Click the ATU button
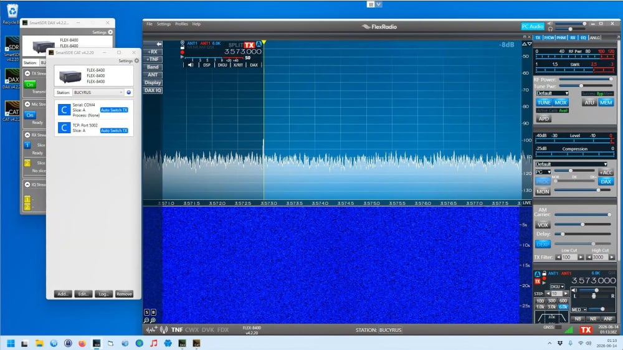623x350 pixels. (589, 103)
